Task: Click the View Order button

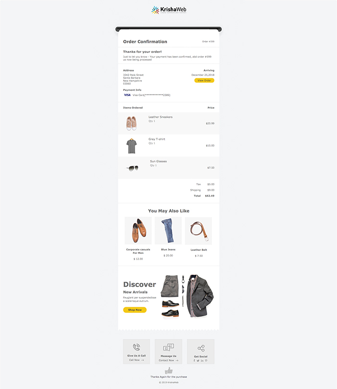Action: tap(204, 80)
